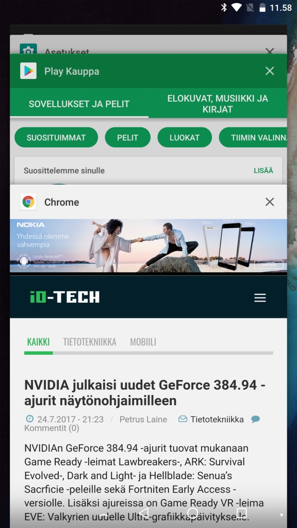297x528 pixels.
Task: Switch to Elokuvat, musiikki ja kirjat tab
Action: (218, 104)
